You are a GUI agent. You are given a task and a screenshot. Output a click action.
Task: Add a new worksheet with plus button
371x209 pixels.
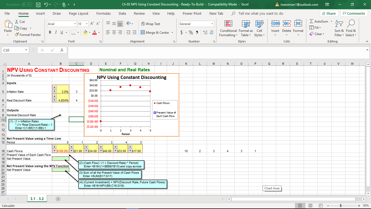(x=58, y=199)
